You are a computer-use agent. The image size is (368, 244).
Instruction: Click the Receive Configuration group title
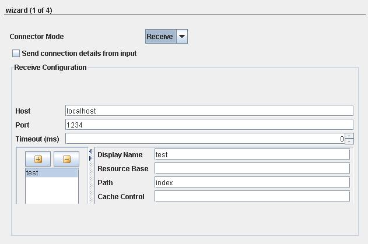click(50, 68)
